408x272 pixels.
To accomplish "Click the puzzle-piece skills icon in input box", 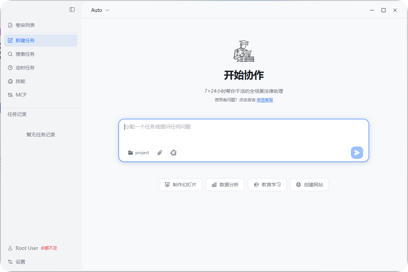I will 173,153.
